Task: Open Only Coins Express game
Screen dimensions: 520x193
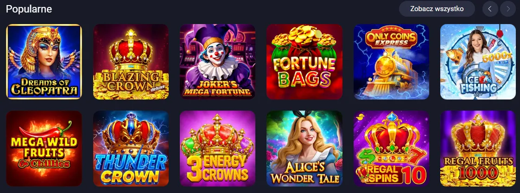Action: coord(391,62)
